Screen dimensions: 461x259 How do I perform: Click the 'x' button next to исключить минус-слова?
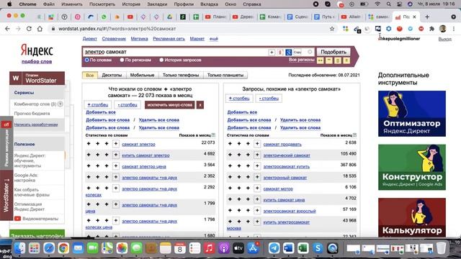coord(200,105)
